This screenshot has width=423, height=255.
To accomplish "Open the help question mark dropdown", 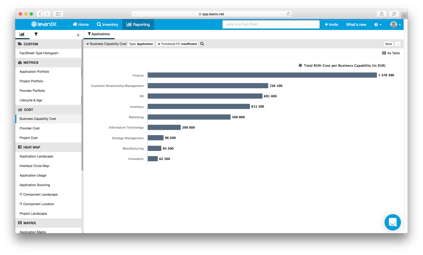I will (378, 25).
